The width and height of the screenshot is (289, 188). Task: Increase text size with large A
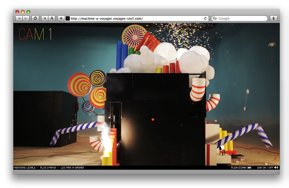tap(52, 18)
